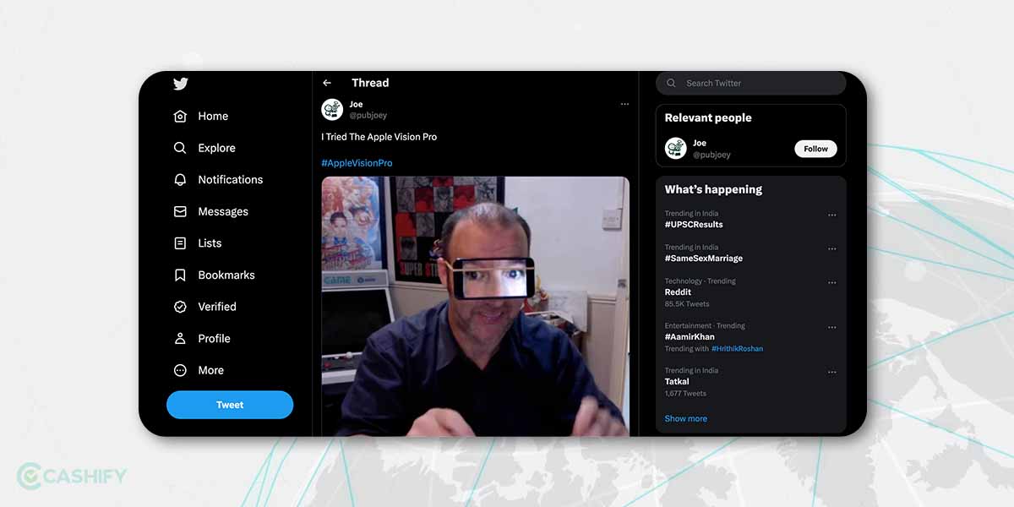Open Messages with the envelope icon
This screenshot has height=507, width=1014.
(x=180, y=211)
